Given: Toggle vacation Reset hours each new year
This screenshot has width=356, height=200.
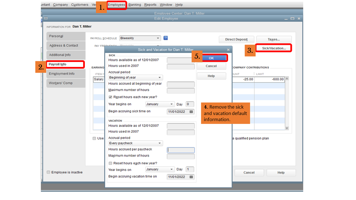Looking at the screenshot, I should coord(110,163).
